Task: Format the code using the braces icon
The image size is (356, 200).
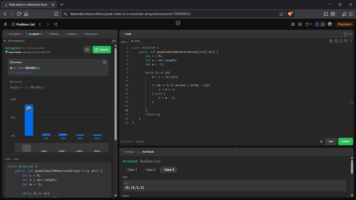Action: point(341,41)
